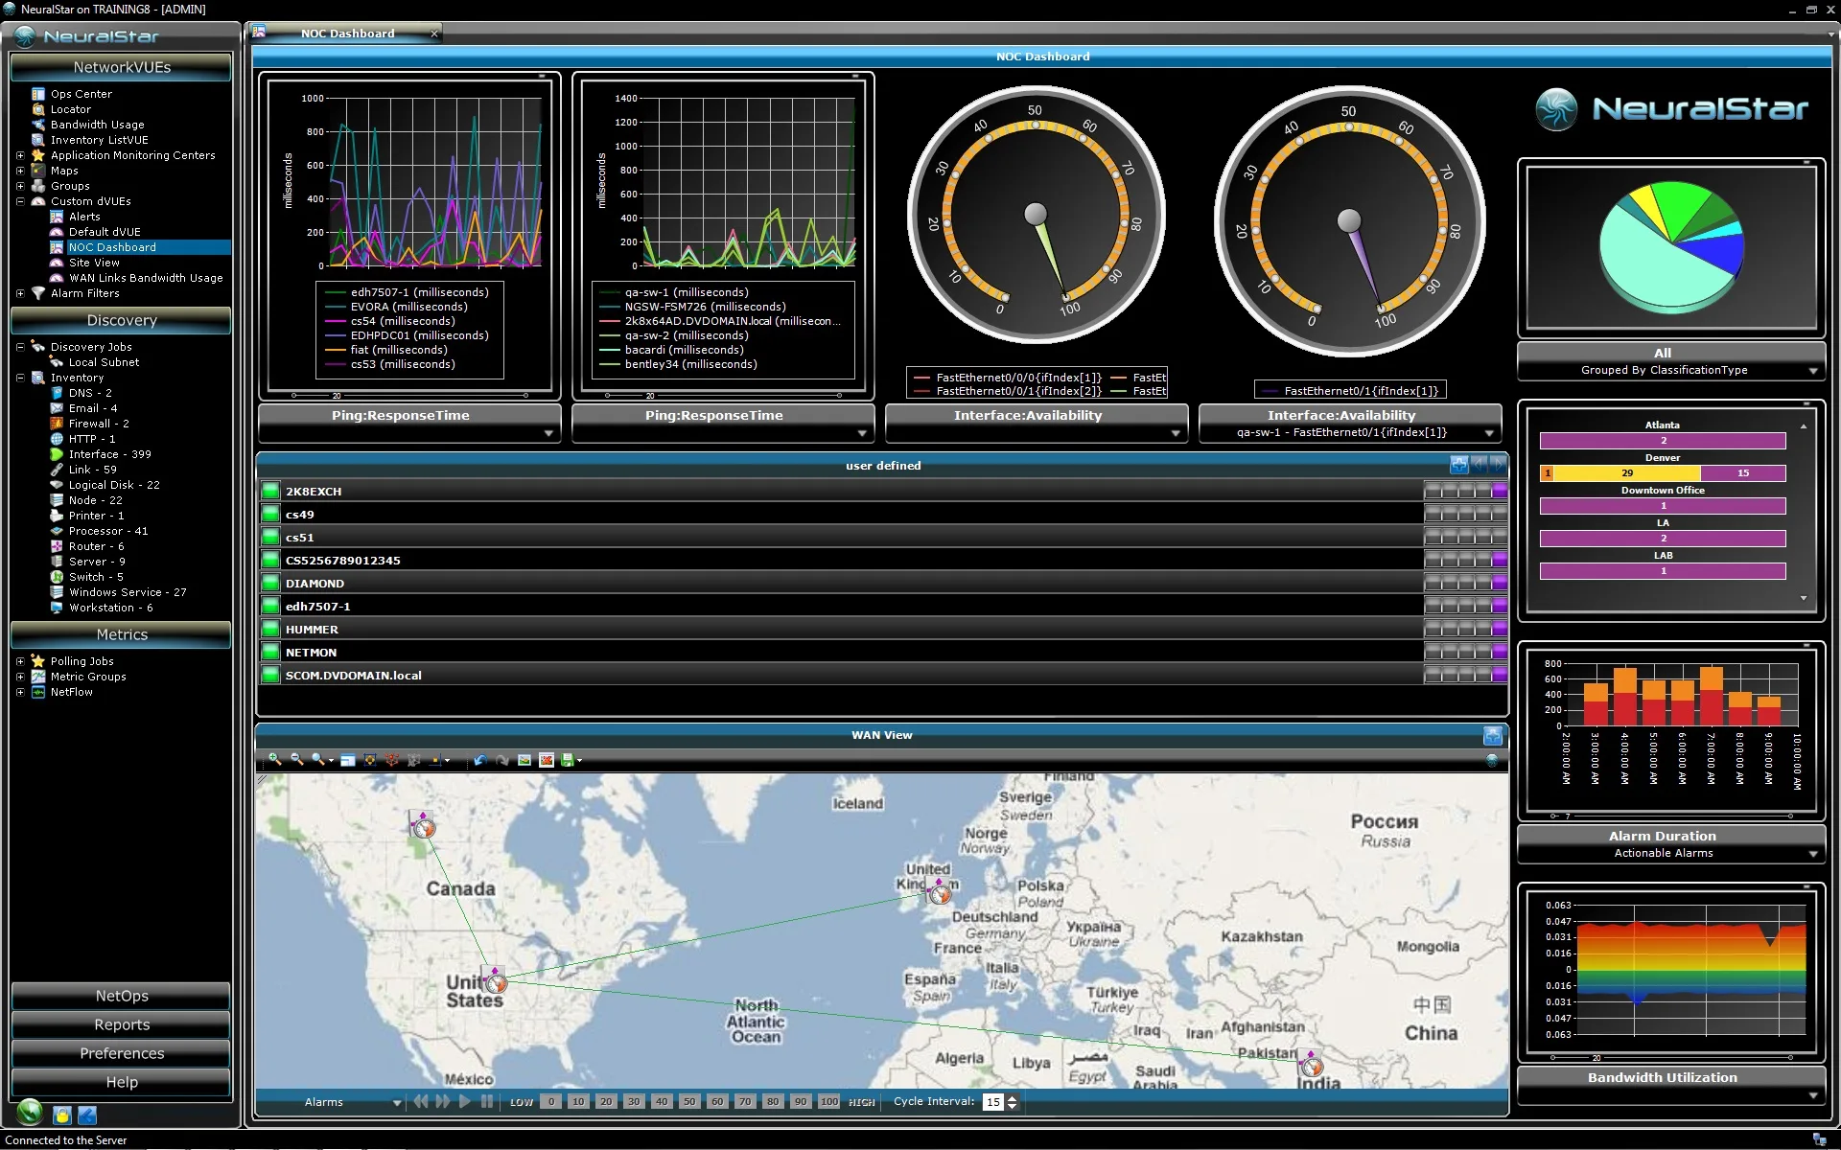Click the map node over United Kingdom
Viewport: 1841px width, 1150px height.
click(x=940, y=891)
